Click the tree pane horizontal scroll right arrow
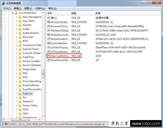Screen dimensions: 163x128 [x=39, y=120]
